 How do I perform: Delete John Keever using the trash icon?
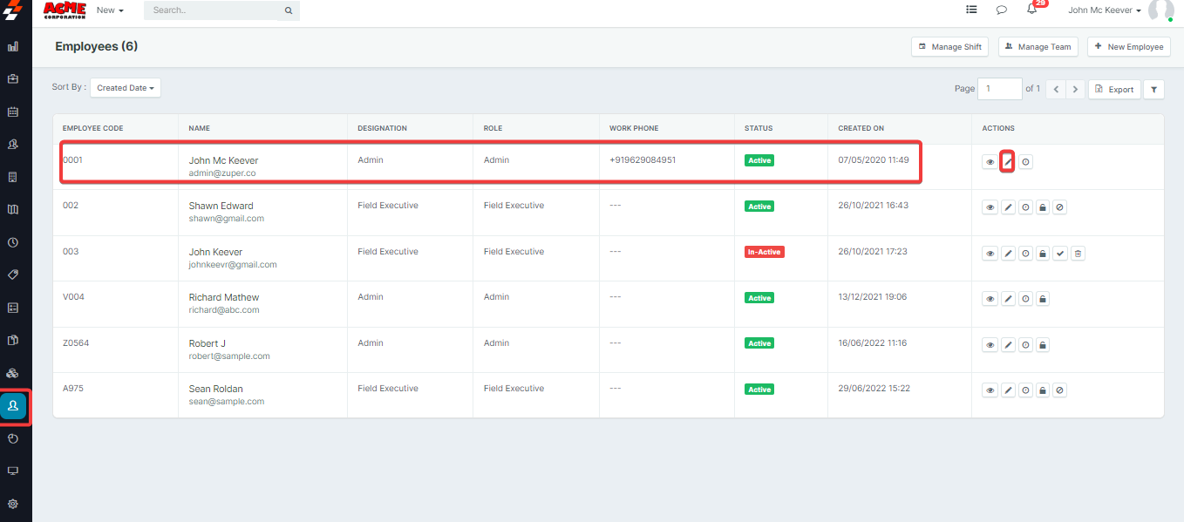point(1078,254)
